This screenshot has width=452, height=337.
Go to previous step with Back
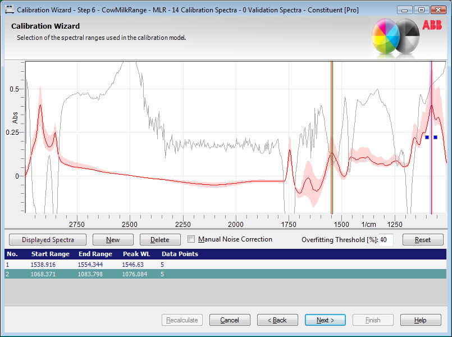277,320
